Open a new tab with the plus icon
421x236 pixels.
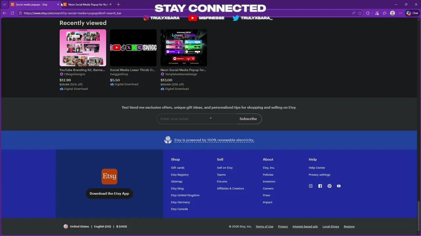tap(118, 4)
